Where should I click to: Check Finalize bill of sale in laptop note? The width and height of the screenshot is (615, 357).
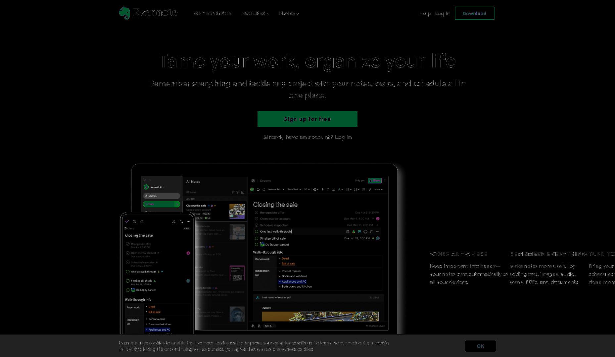[x=257, y=238]
